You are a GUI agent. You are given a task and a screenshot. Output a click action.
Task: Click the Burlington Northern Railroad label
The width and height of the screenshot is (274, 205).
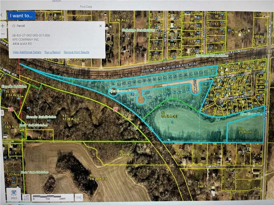(170, 67)
